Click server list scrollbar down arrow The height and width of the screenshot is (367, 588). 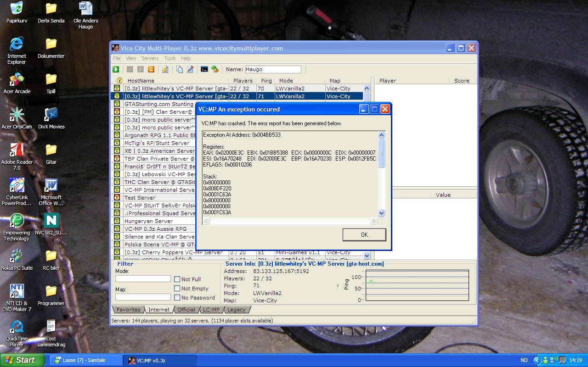pos(367,256)
